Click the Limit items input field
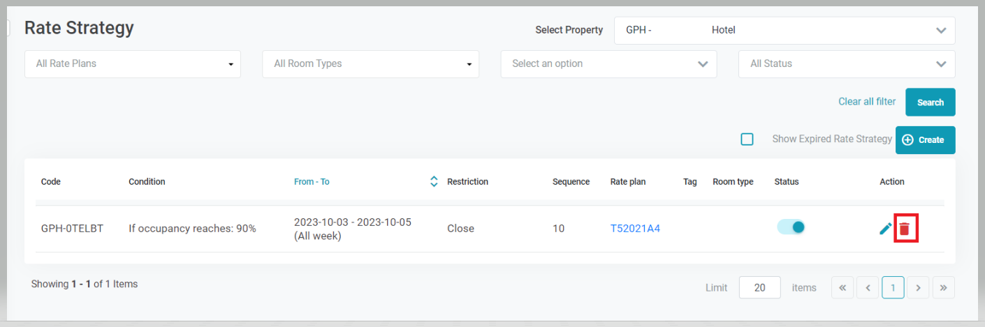The height and width of the screenshot is (327, 985). pyautogui.click(x=759, y=288)
